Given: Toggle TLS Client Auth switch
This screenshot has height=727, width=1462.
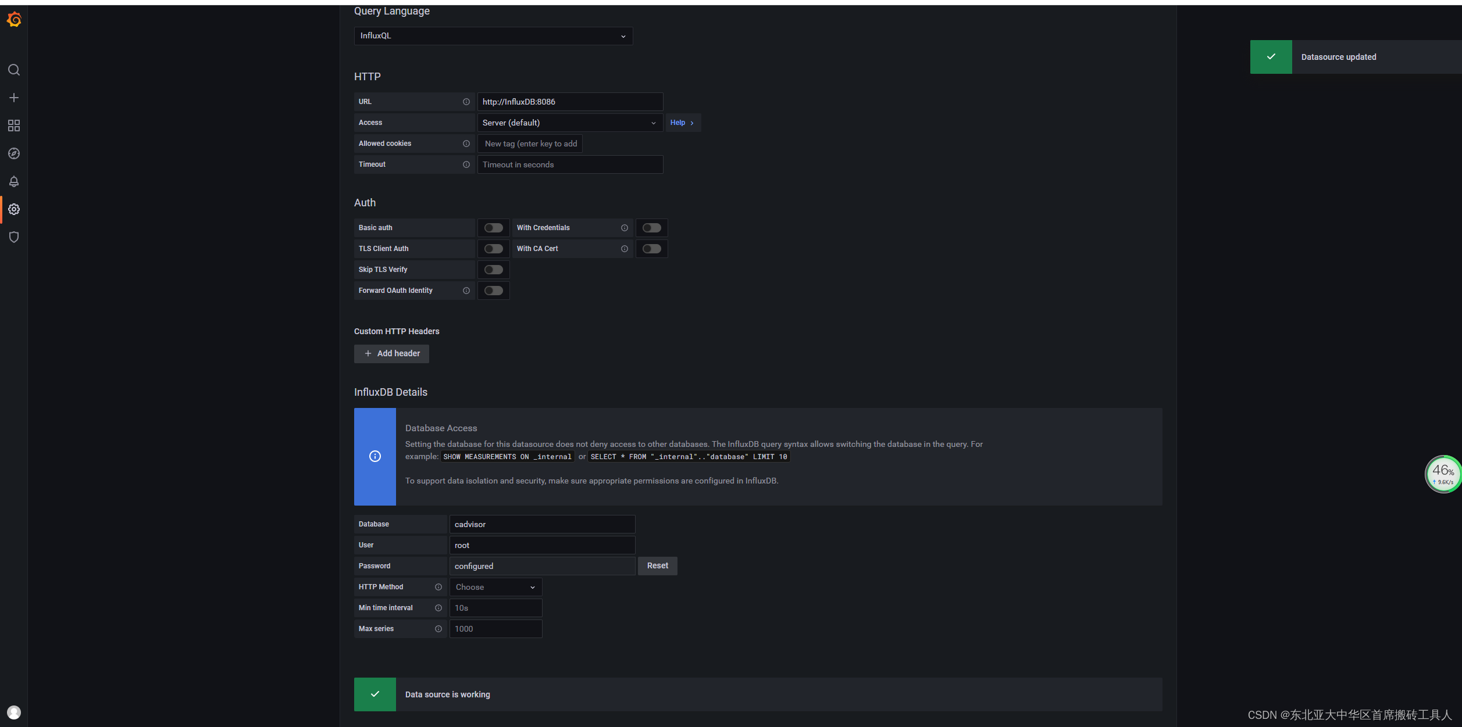Looking at the screenshot, I should (494, 249).
